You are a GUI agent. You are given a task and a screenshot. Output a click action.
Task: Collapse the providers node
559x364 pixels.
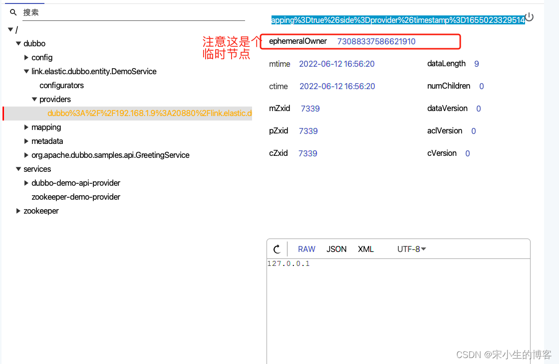pos(34,100)
